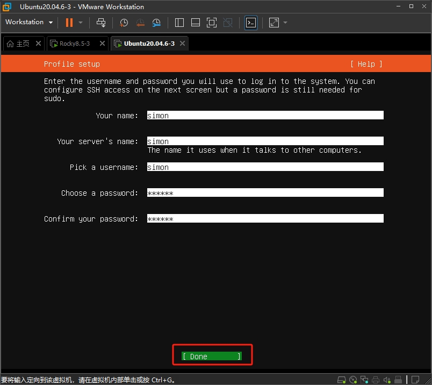
Task: Click the VMware Workstation app logo
Action: coord(7,7)
